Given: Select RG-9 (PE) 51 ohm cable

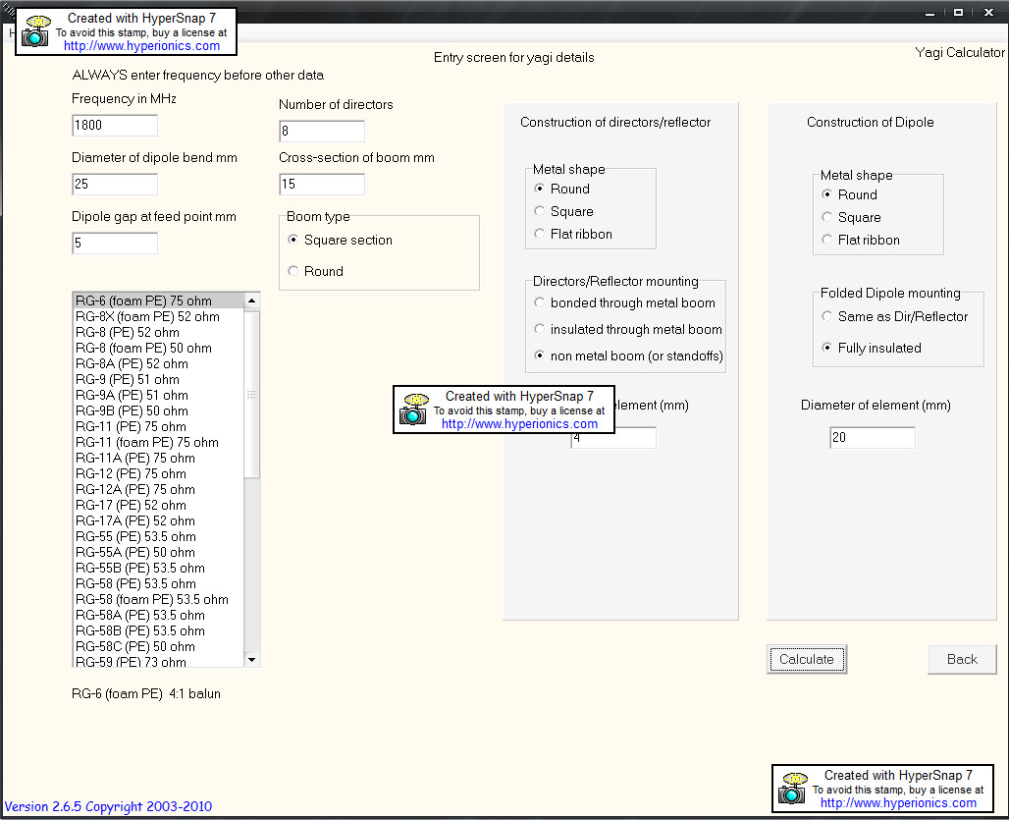Looking at the screenshot, I should point(158,379).
